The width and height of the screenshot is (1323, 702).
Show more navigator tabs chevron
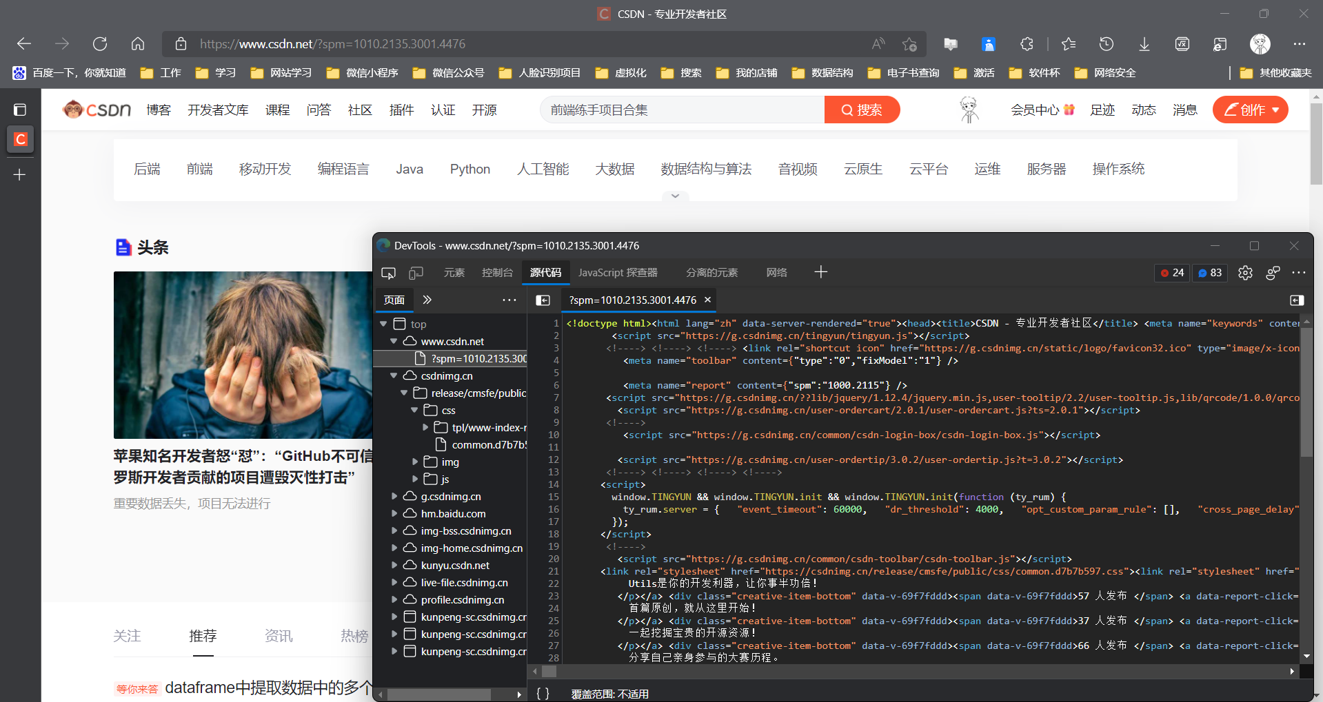[x=427, y=300]
